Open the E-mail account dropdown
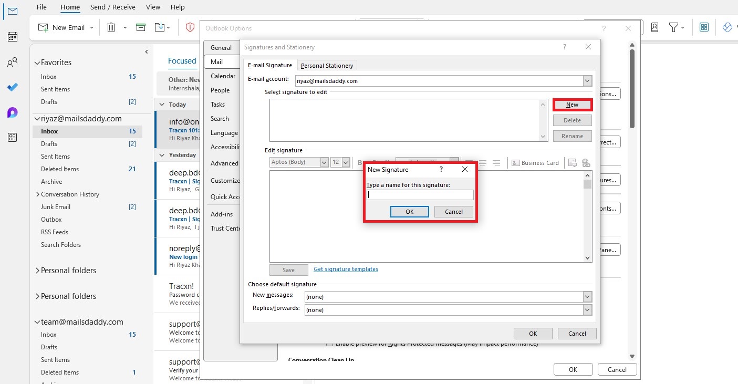The height and width of the screenshot is (384, 738). [x=587, y=81]
